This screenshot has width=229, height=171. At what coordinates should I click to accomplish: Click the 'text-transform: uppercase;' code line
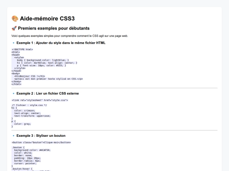coord(32,116)
